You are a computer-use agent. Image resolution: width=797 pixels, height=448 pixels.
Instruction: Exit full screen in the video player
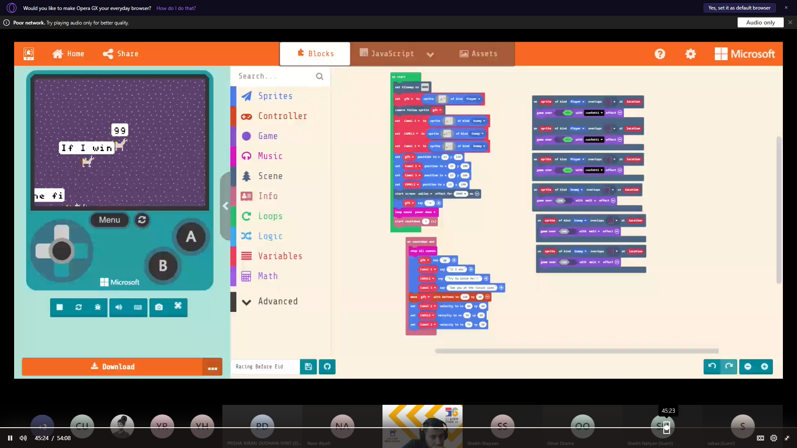[x=787, y=438]
